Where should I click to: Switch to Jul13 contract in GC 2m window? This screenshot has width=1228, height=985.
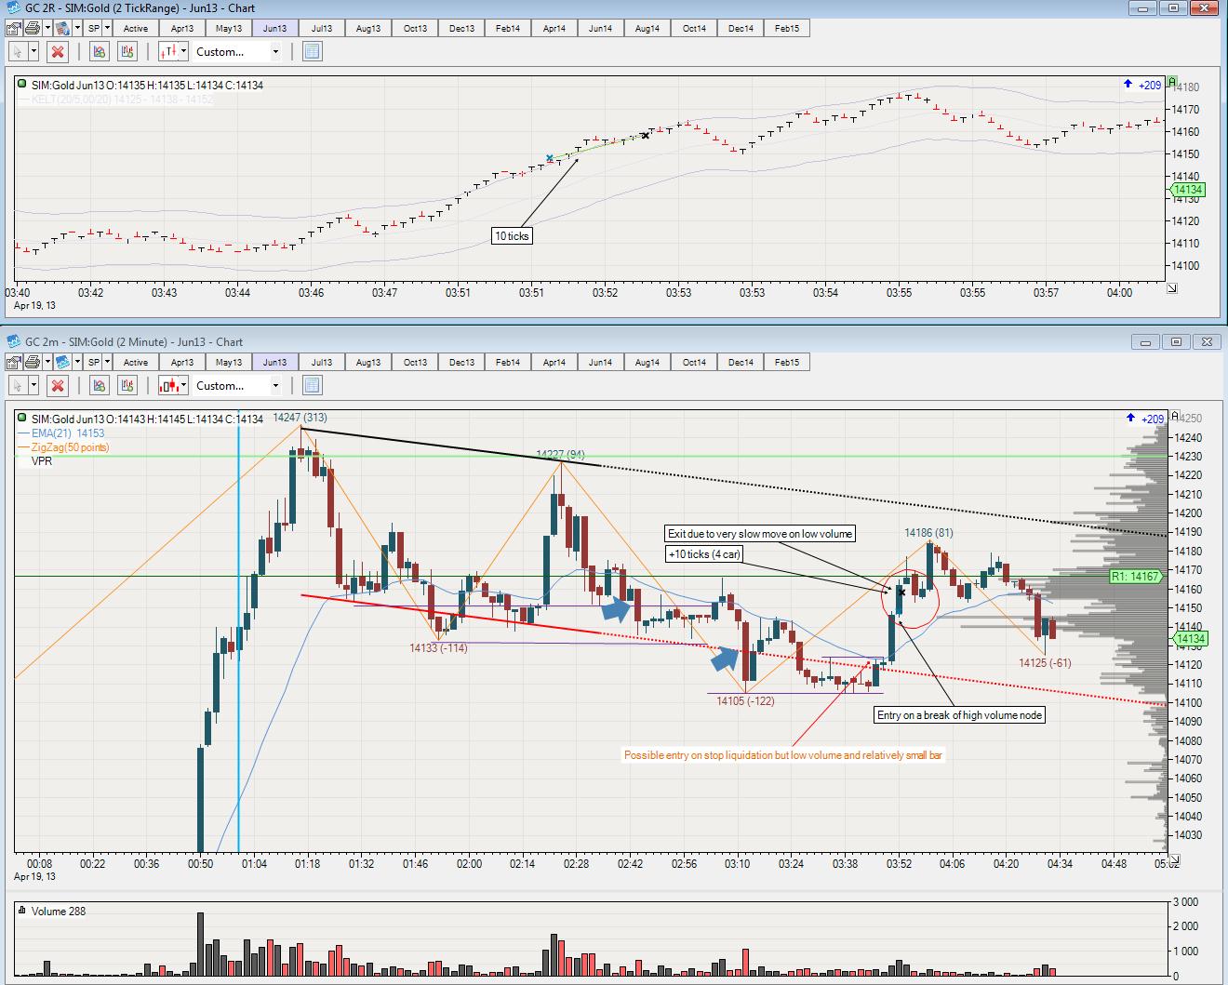click(322, 362)
